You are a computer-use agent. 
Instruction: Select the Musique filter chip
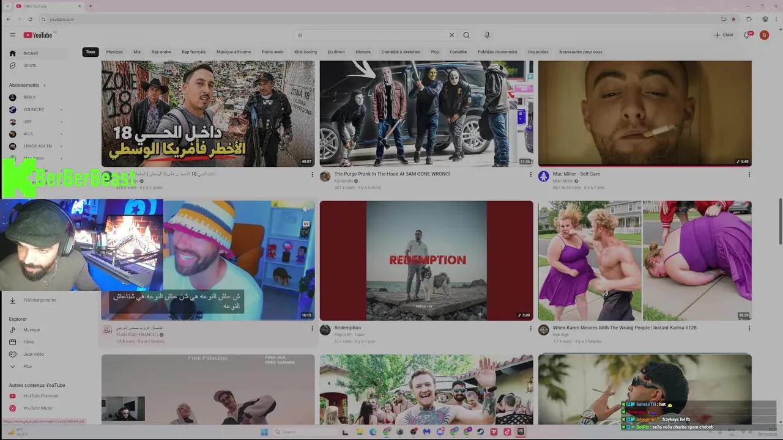click(x=114, y=52)
